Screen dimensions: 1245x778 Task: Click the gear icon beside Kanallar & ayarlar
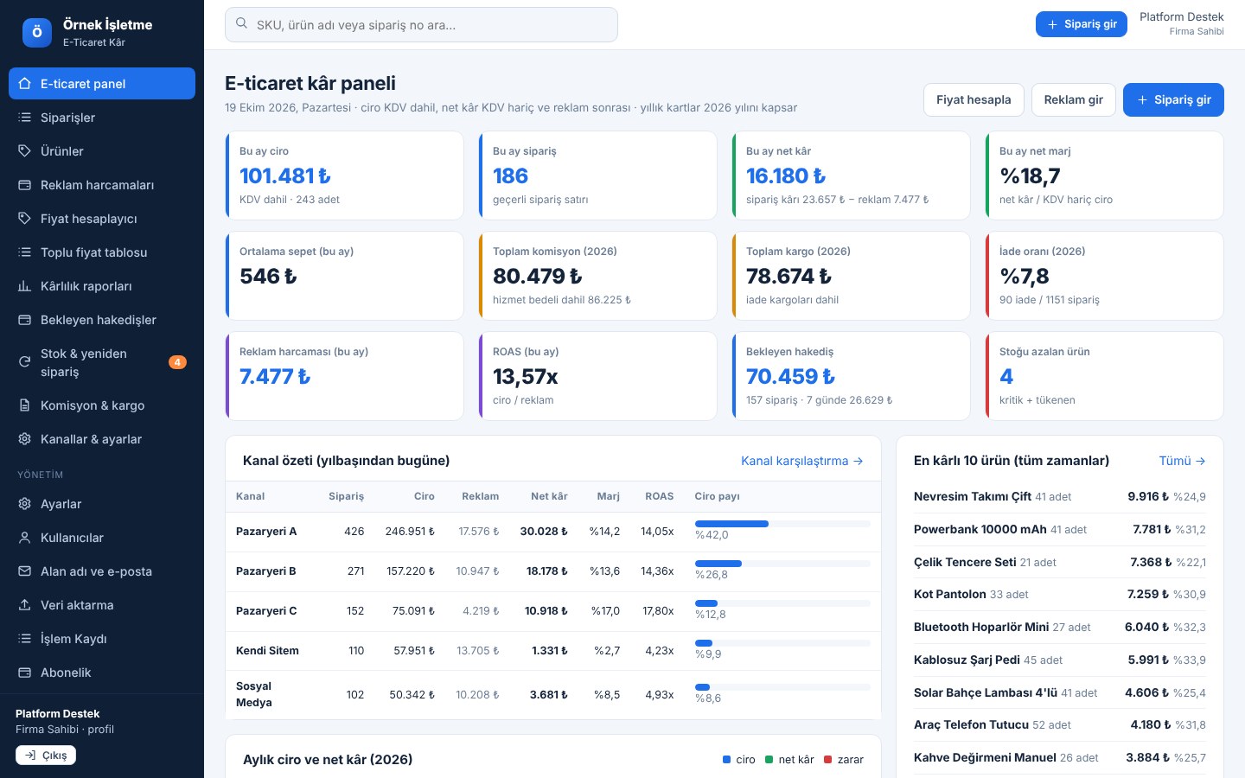tap(24, 439)
